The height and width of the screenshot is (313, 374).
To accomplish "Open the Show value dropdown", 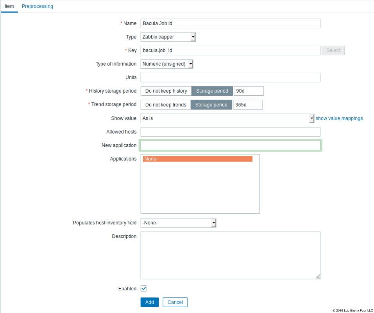I will point(227,118).
